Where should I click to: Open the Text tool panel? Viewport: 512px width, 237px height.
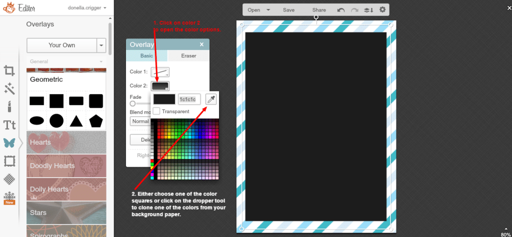[x=9, y=125]
